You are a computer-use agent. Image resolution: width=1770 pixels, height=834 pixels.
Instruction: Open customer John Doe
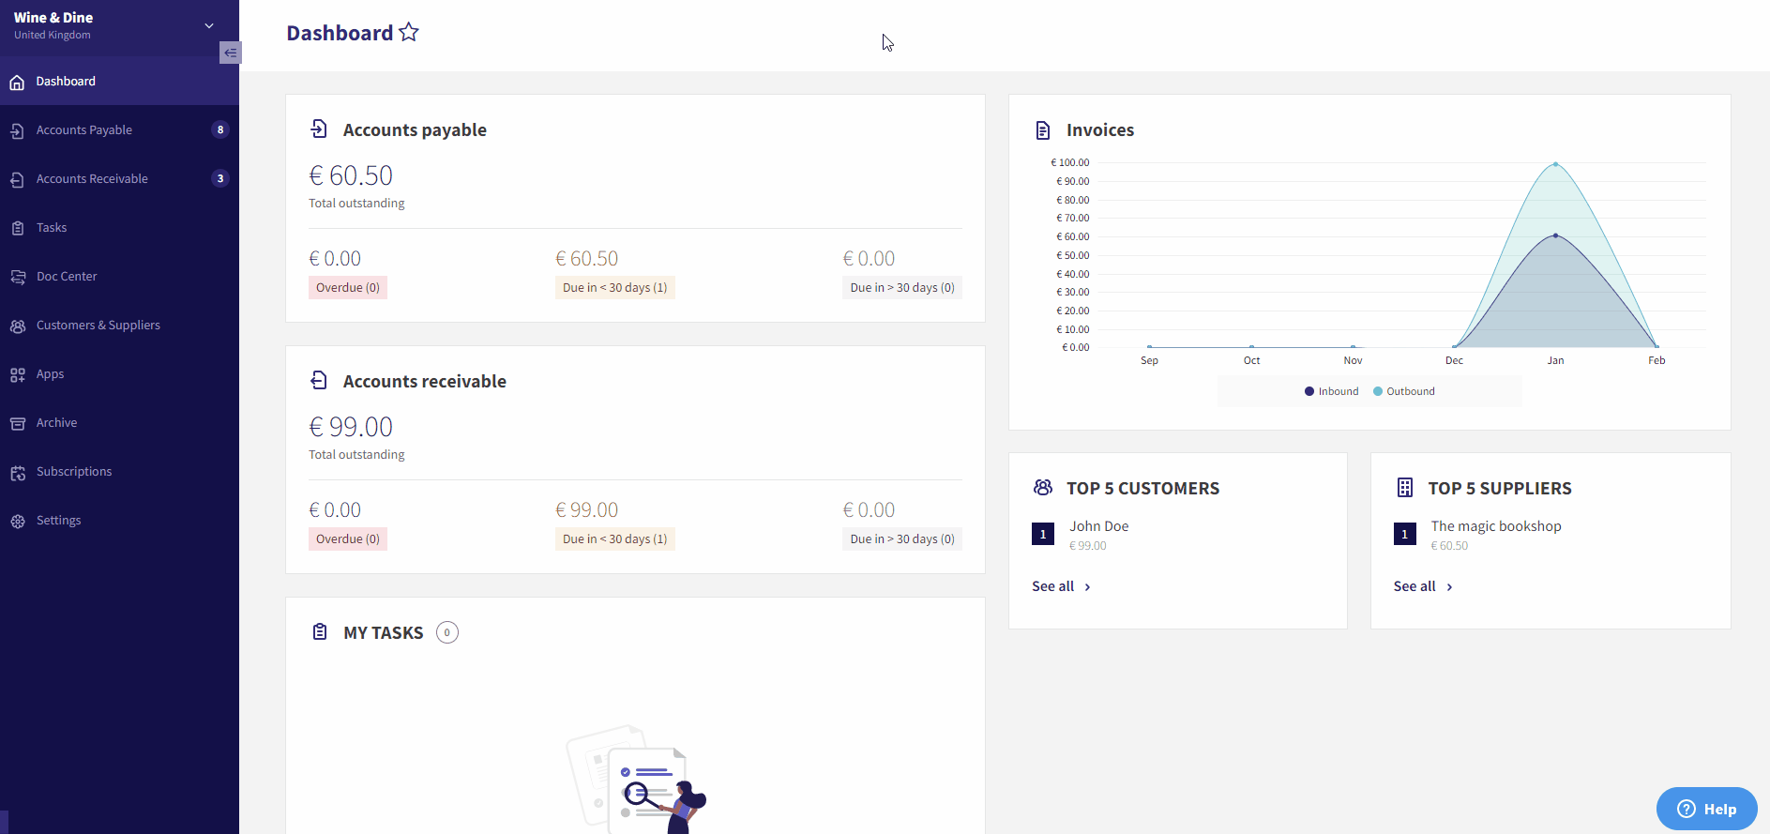click(x=1099, y=526)
